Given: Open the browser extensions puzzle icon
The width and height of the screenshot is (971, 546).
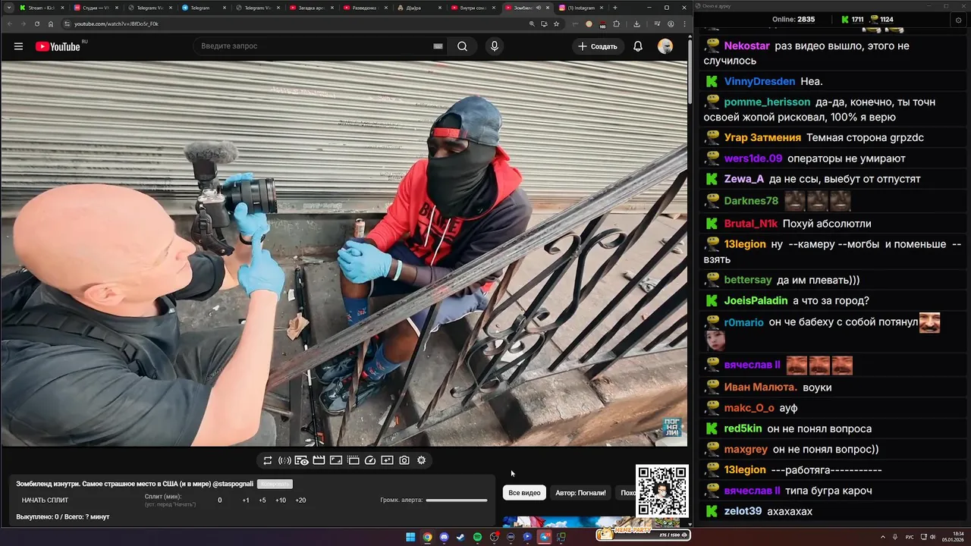Looking at the screenshot, I should (x=616, y=24).
